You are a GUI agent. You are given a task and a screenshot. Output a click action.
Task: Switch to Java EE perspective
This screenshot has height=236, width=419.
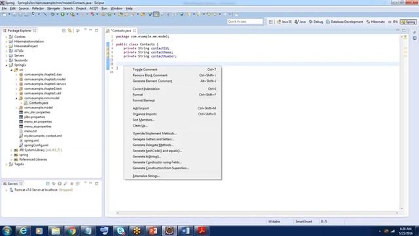(284, 22)
